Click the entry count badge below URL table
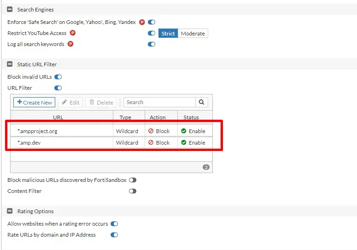This screenshot has height=250, width=357. (x=206, y=167)
